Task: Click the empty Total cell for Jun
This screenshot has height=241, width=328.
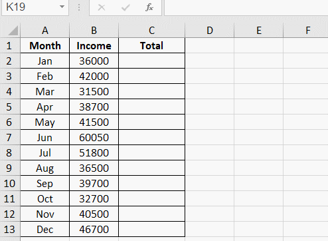Action: coord(151,138)
